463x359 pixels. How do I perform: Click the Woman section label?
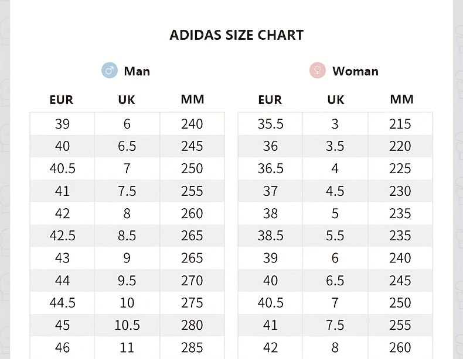(356, 71)
